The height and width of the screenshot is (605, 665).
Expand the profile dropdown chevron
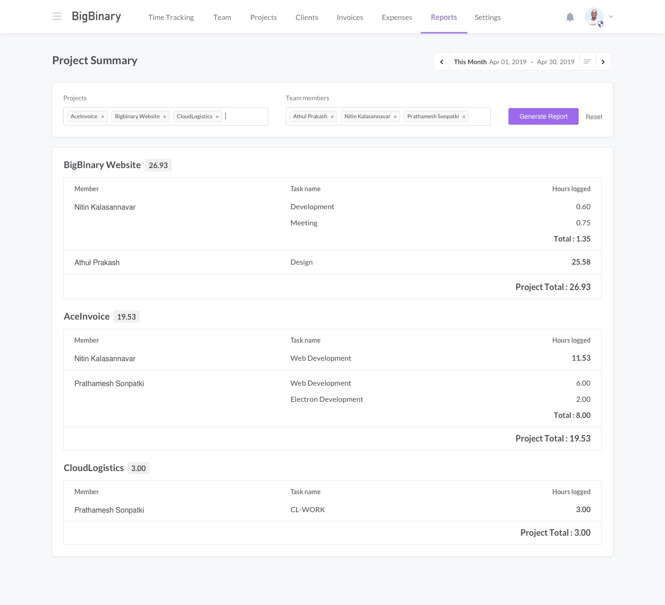(611, 17)
